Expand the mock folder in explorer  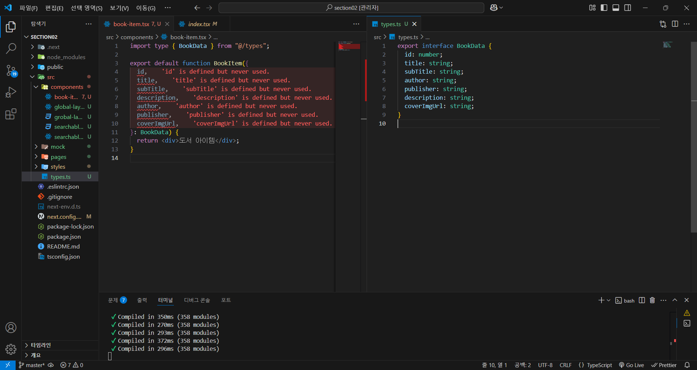pyautogui.click(x=58, y=147)
